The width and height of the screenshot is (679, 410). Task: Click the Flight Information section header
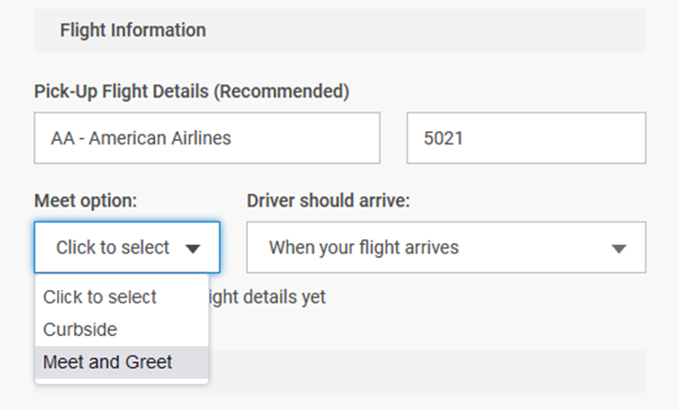pyautogui.click(x=132, y=30)
